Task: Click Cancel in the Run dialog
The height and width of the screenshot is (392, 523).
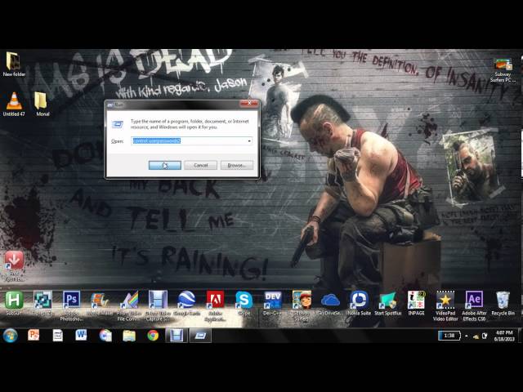Action: (200, 165)
